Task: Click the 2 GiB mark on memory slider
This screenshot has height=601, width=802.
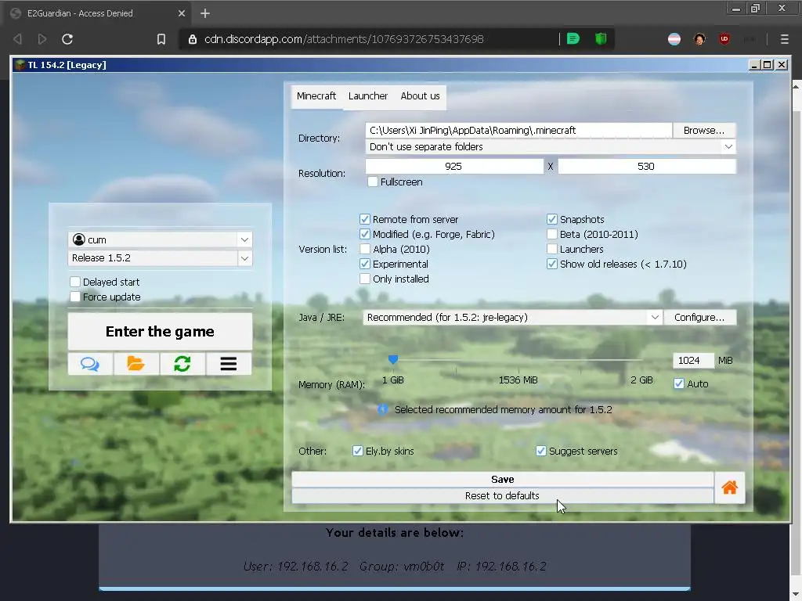Action: click(x=641, y=380)
